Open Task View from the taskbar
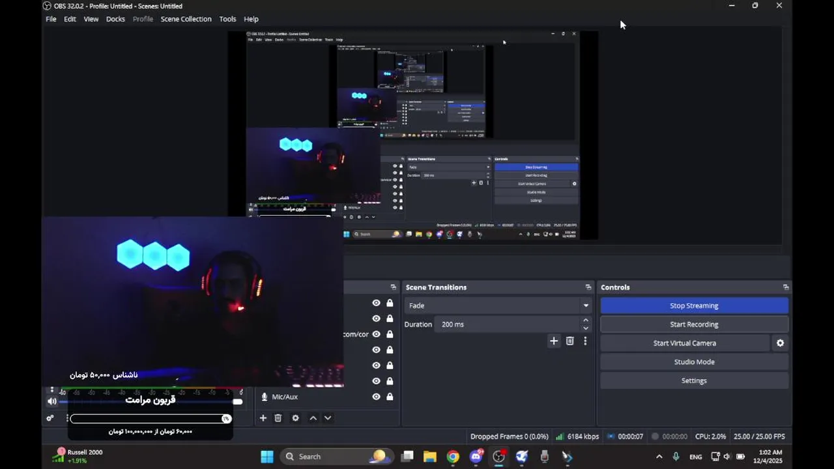Viewport: 834px width, 469px height. click(x=407, y=457)
